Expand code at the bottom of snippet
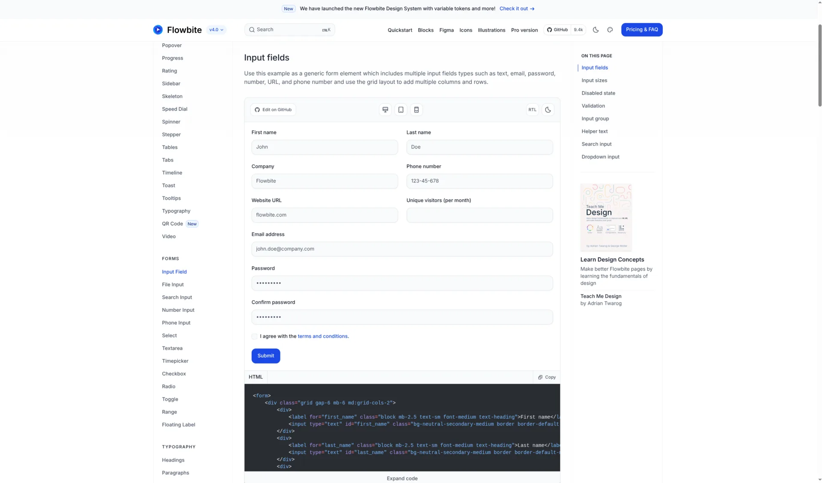Screen dimensions: 822x483 tap(402, 478)
